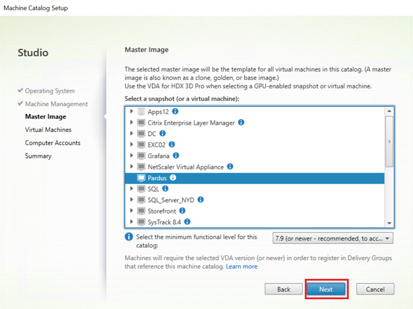Viewport: 413px width, 309px height.
Task: Select the Master Image step
Action: [x=45, y=117]
